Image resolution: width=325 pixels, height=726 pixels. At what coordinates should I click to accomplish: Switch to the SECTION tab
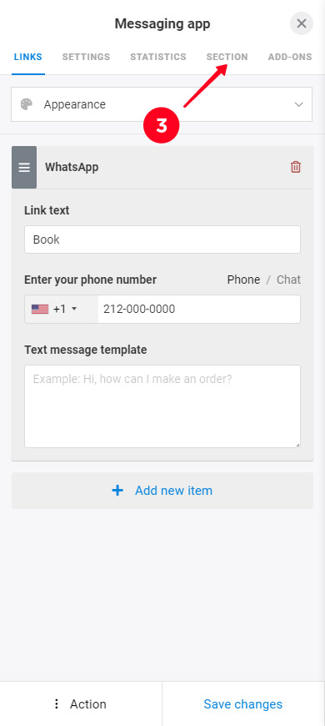(x=227, y=57)
